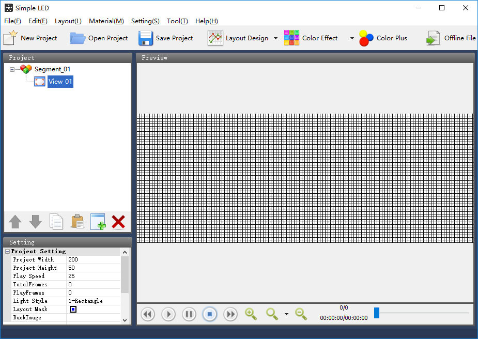Click the Project Height value 50
478x339 pixels.
94,268
